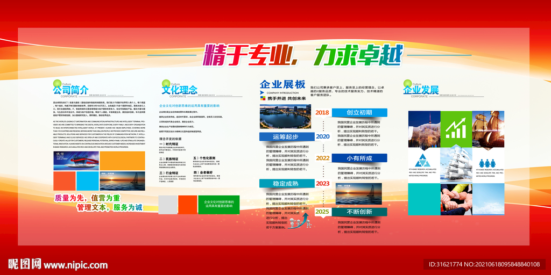Viewport: 551px width, 275px height.
Task: Click blue line 企业文化对创新思维 under 文化理念
Action: (189, 105)
